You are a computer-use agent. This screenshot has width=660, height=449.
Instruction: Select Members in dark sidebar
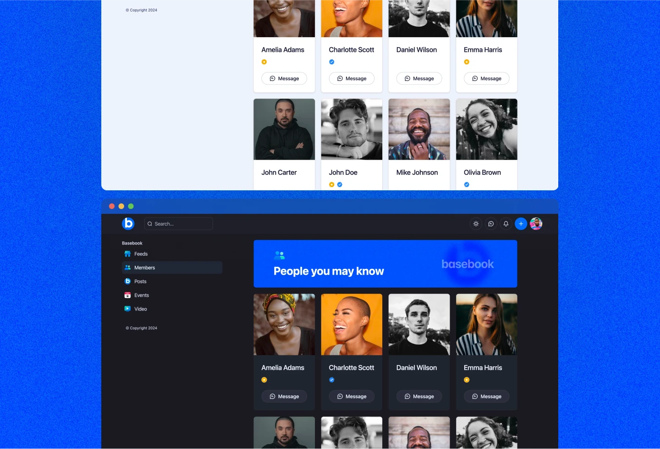pos(172,268)
